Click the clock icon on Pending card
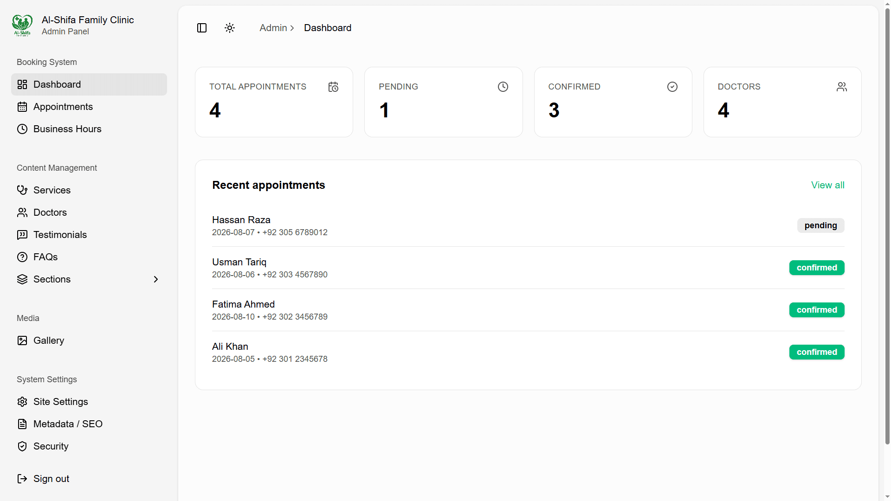 click(503, 87)
